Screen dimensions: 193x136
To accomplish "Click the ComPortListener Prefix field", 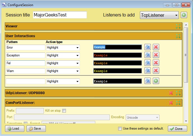I will coord(30,111).
